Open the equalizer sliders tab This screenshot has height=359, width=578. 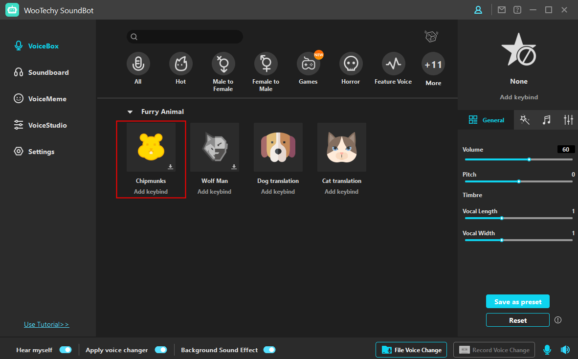coord(568,120)
